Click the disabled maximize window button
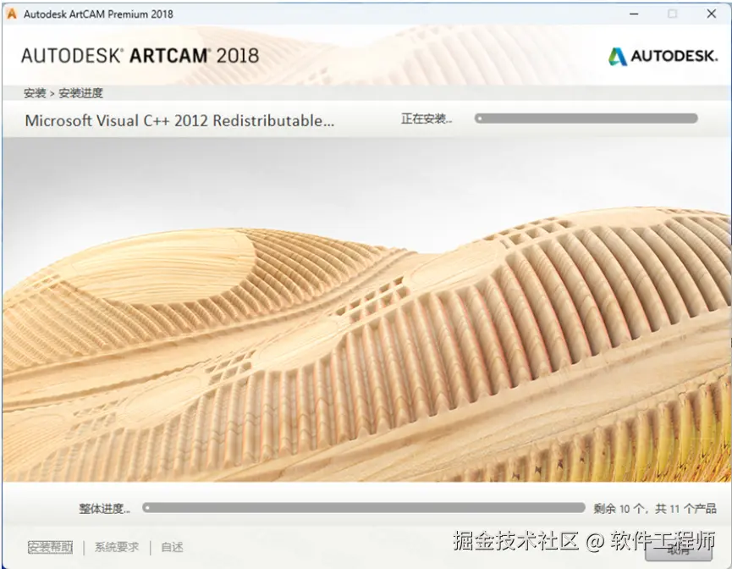The height and width of the screenshot is (569, 732). pyautogui.click(x=672, y=14)
